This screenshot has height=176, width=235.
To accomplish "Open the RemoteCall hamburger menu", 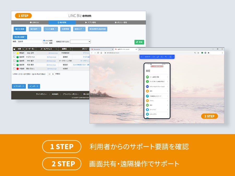I will 142,57.
